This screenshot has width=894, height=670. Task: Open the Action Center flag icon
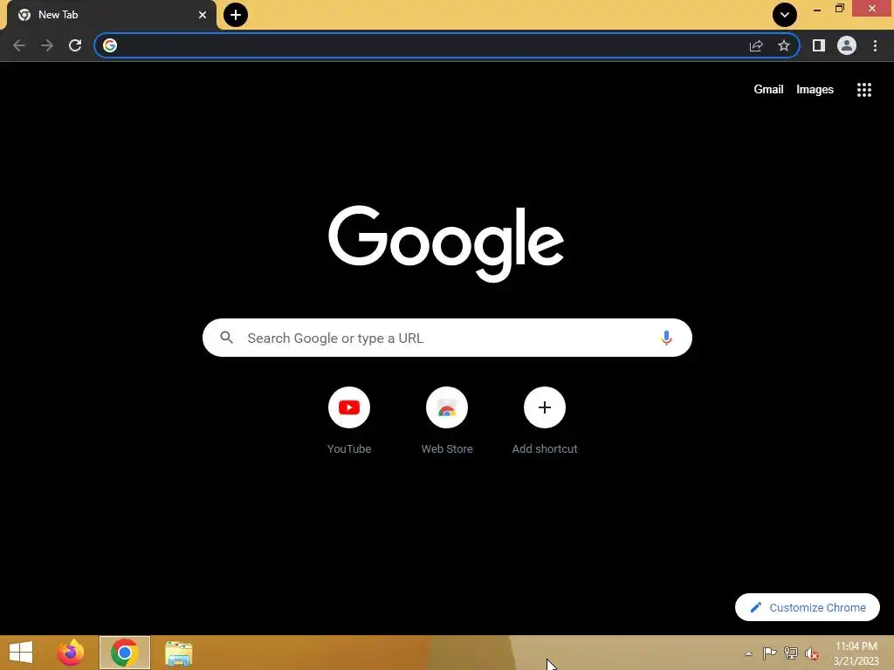pos(769,653)
